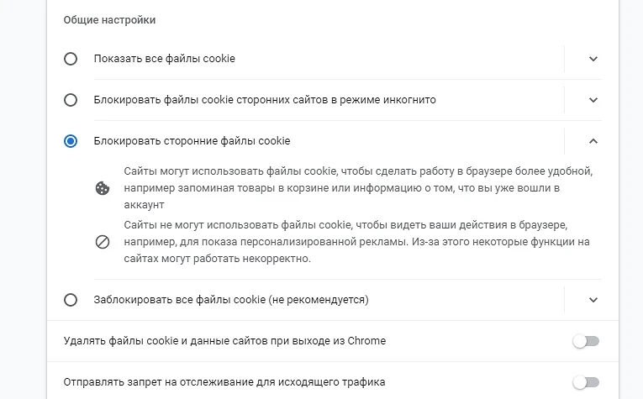Click the 'Блокировать сторонние файлы cookie' label text
Viewport: 643px width, 399px height.
click(192, 141)
